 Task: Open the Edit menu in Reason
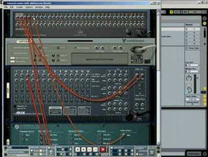(12, 7)
